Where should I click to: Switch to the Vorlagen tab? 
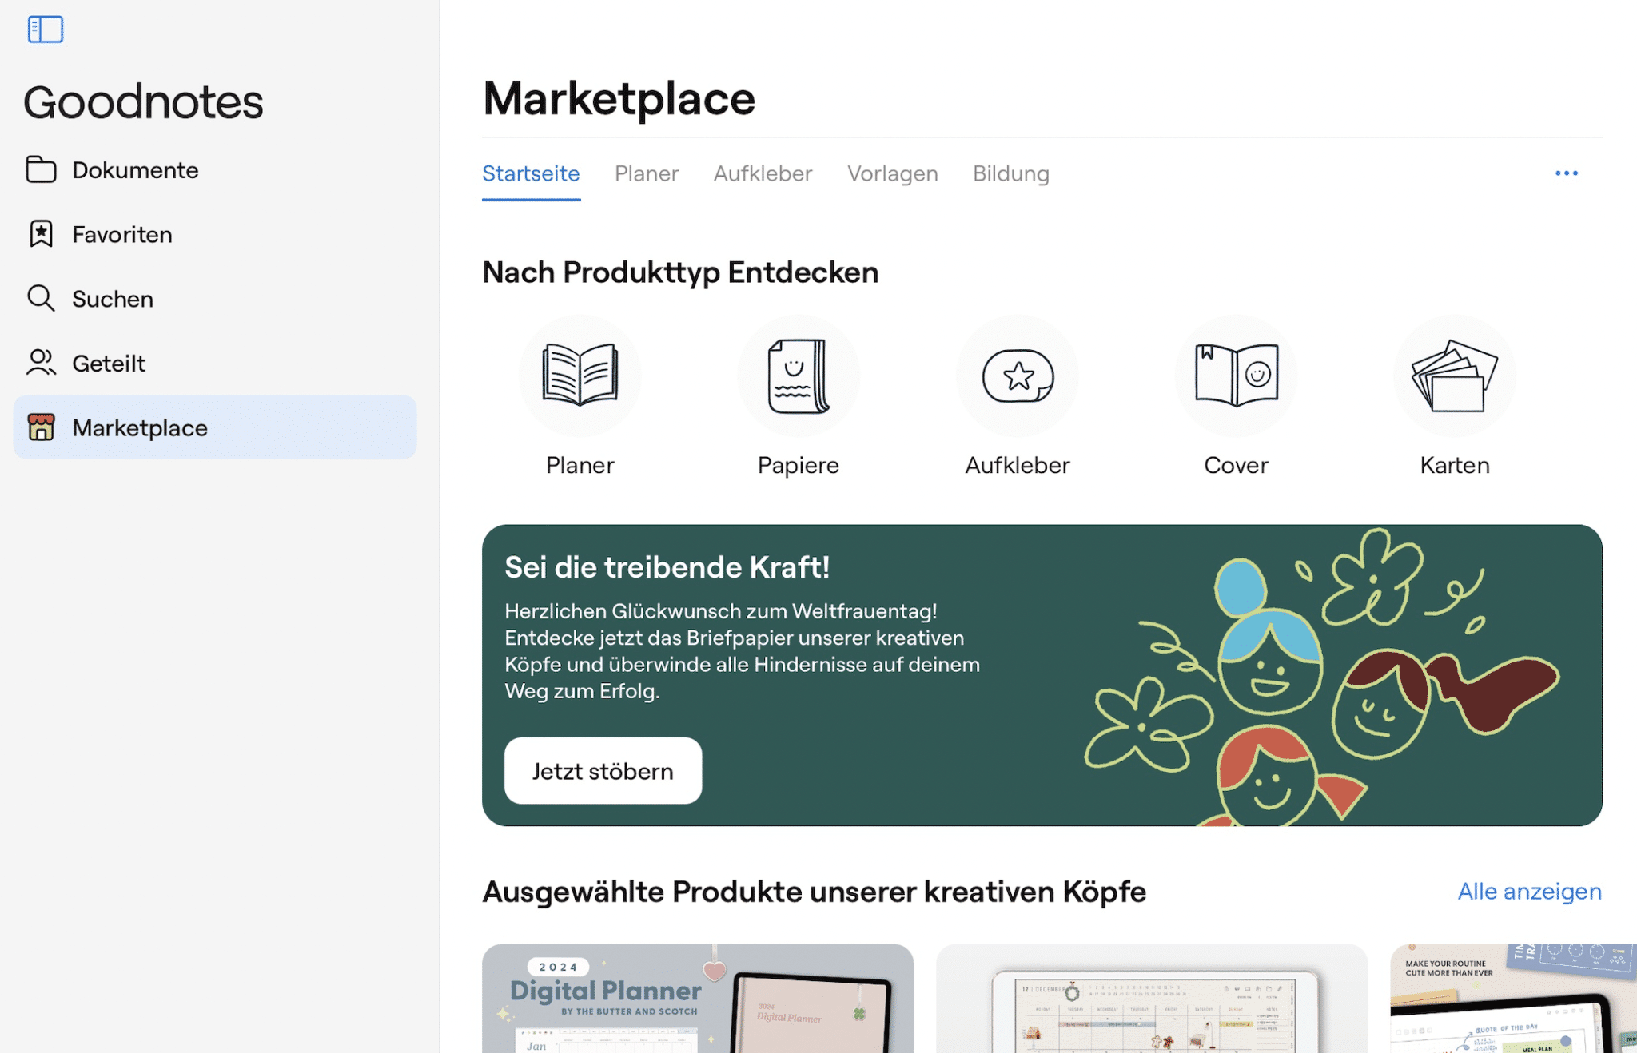tap(892, 173)
